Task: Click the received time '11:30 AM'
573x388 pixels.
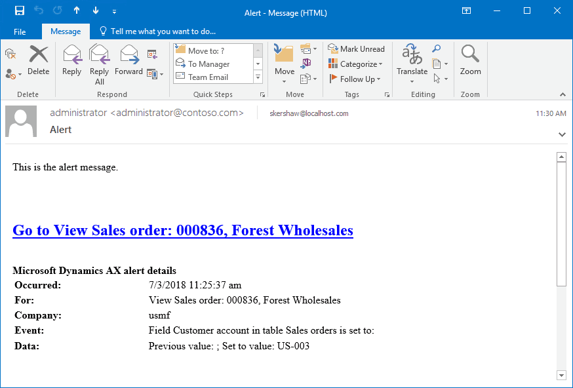Action: click(551, 113)
